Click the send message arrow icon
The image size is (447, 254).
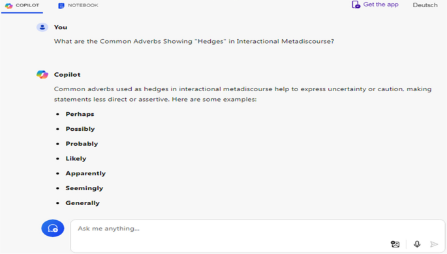click(434, 244)
